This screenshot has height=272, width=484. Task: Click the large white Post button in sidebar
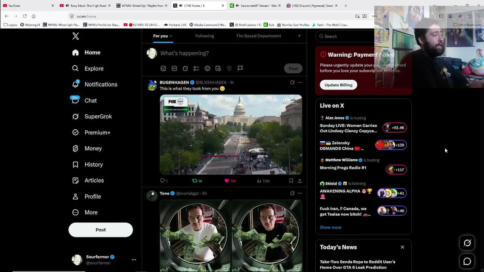(x=101, y=230)
